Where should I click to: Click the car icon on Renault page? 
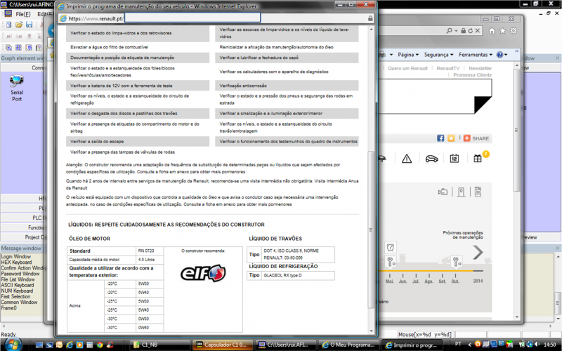(431, 159)
